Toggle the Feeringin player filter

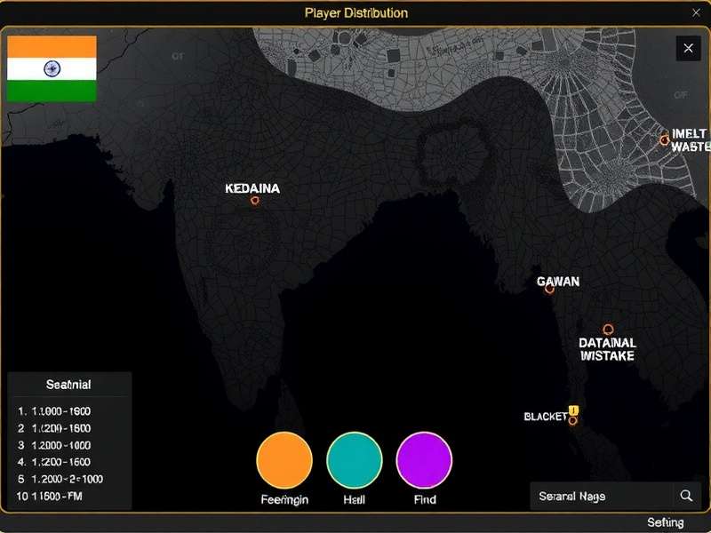[284, 457]
